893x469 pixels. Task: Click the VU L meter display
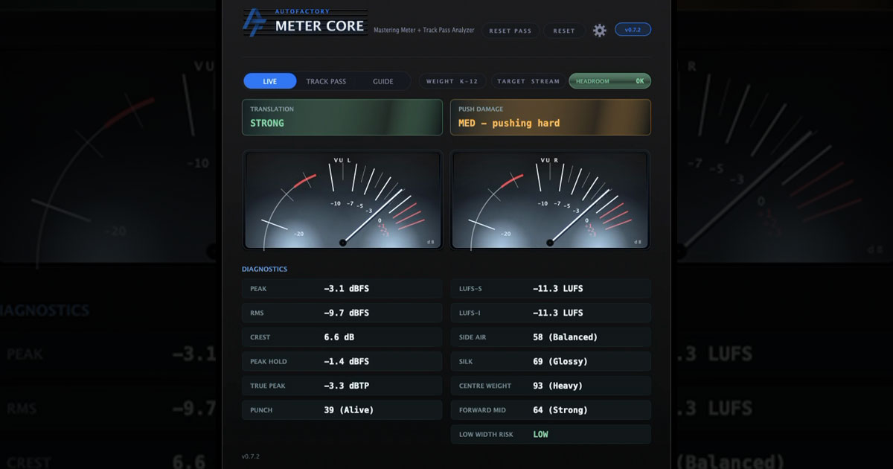(x=342, y=201)
